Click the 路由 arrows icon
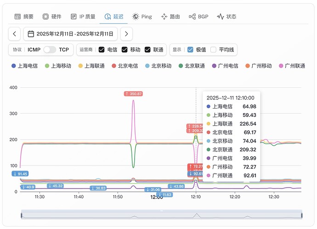This screenshot has width=317, height=229. pos(164,17)
